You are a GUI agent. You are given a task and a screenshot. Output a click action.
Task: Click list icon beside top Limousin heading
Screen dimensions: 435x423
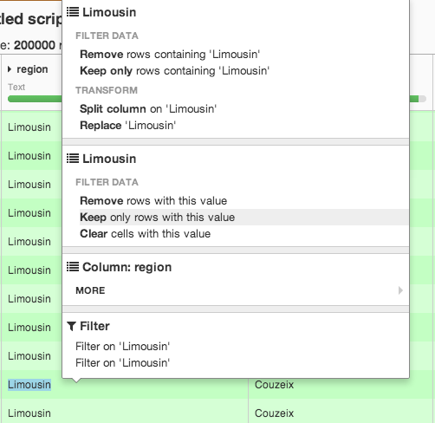point(73,12)
